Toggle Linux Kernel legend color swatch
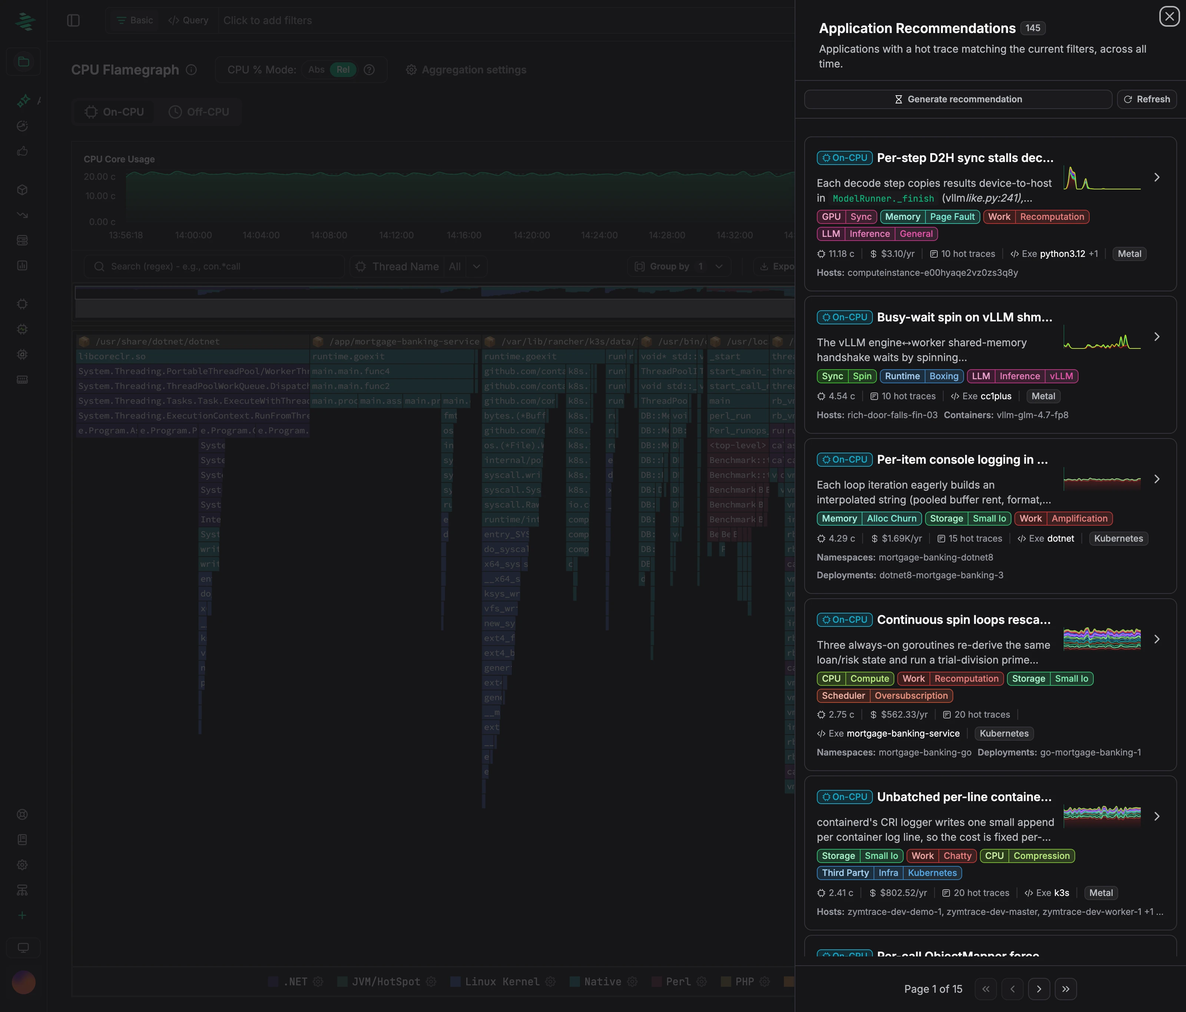The height and width of the screenshot is (1012, 1186). pyautogui.click(x=455, y=982)
